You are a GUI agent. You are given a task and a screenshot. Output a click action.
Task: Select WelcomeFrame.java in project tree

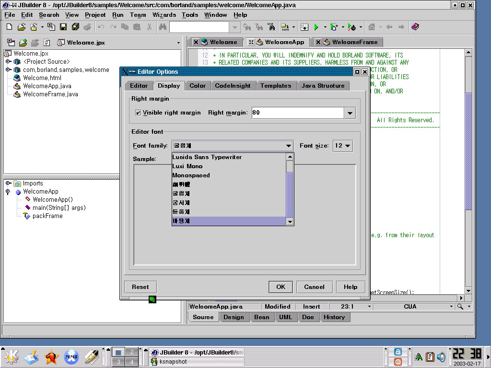tap(50, 94)
